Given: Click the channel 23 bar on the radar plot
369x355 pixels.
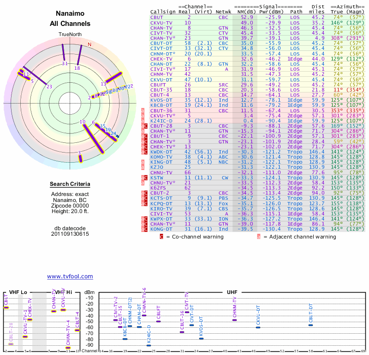Looking at the screenshot, I should tap(35, 75).
